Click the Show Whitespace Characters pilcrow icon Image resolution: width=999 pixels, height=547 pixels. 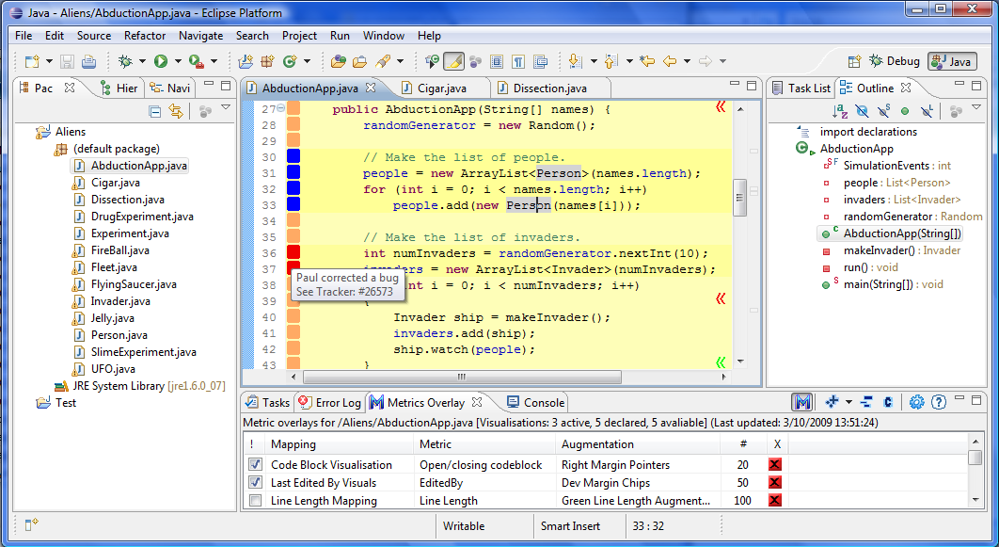point(518,61)
